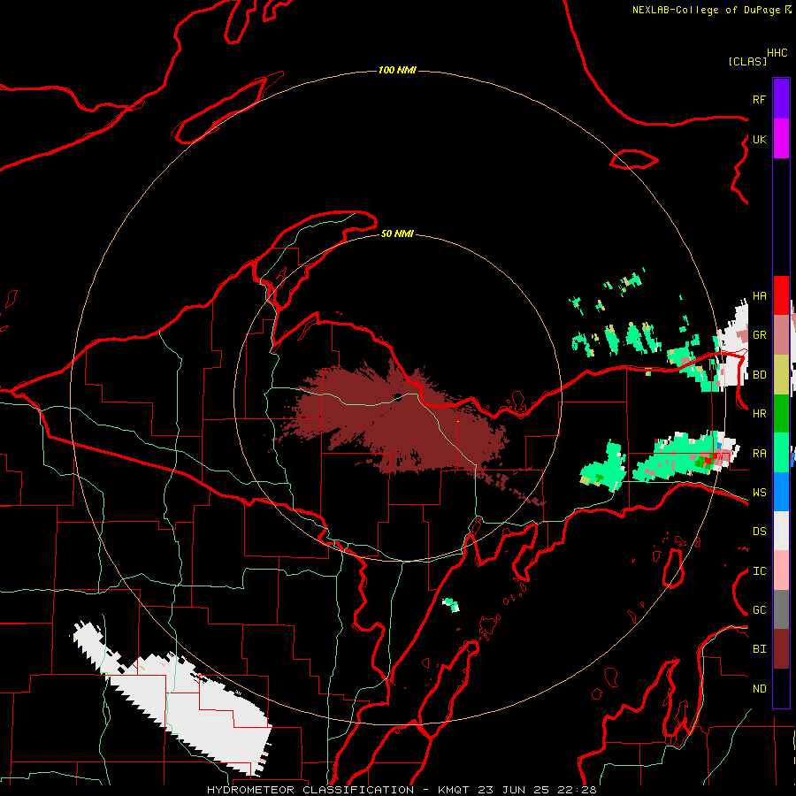Click the [CLAS] legend header
Screen dimensions: 796x796
(x=746, y=61)
